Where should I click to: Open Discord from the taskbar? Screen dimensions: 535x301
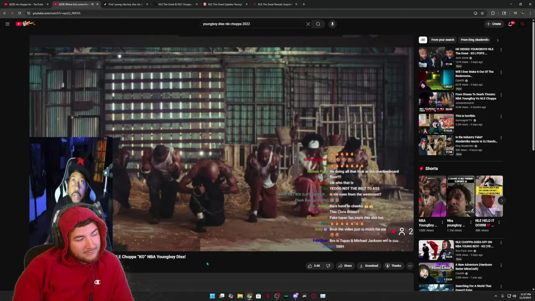pos(295,296)
